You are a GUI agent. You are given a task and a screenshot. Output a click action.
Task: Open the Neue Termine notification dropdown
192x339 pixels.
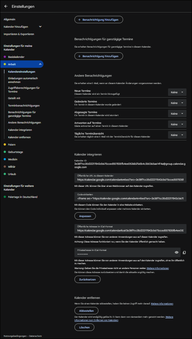[x=177, y=92]
